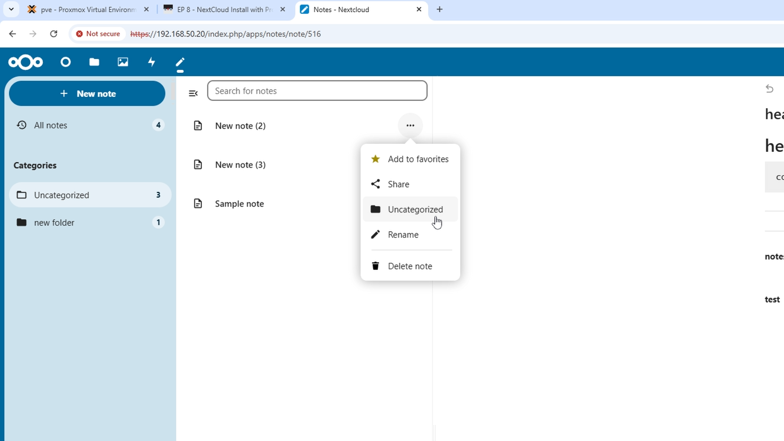
Task: Open the tab search dropdown arrow
Action: 11,9
